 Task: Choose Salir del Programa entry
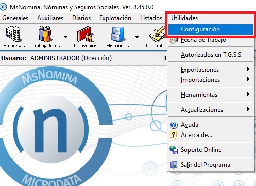211,165
